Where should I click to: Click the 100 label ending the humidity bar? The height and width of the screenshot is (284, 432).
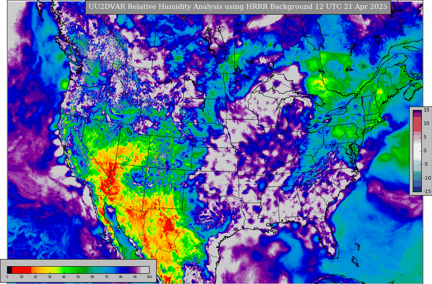tap(149, 277)
